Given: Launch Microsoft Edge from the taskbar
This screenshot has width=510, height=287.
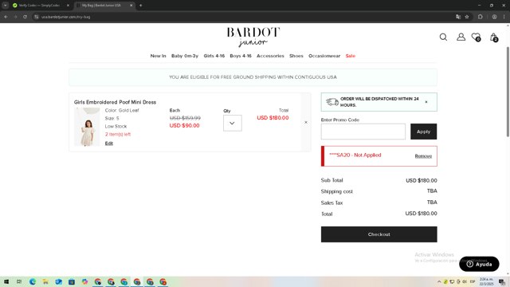Looking at the screenshot, I should (33, 281).
